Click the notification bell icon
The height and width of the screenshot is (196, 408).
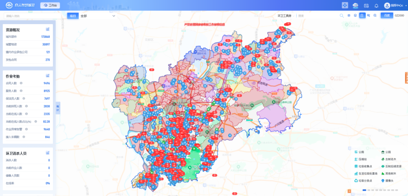376,6
